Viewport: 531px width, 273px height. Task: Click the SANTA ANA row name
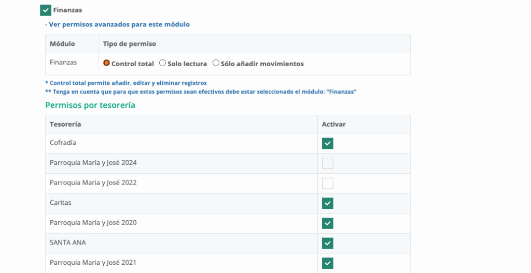pos(68,242)
